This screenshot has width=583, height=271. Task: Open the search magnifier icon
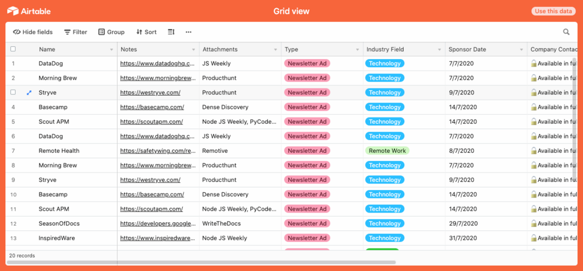point(566,32)
